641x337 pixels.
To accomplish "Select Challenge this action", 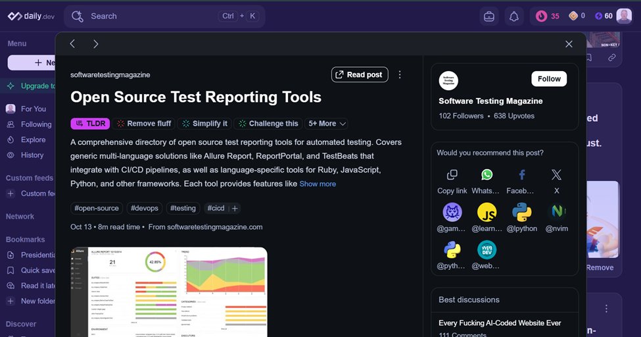I will [x=268, y=124].
